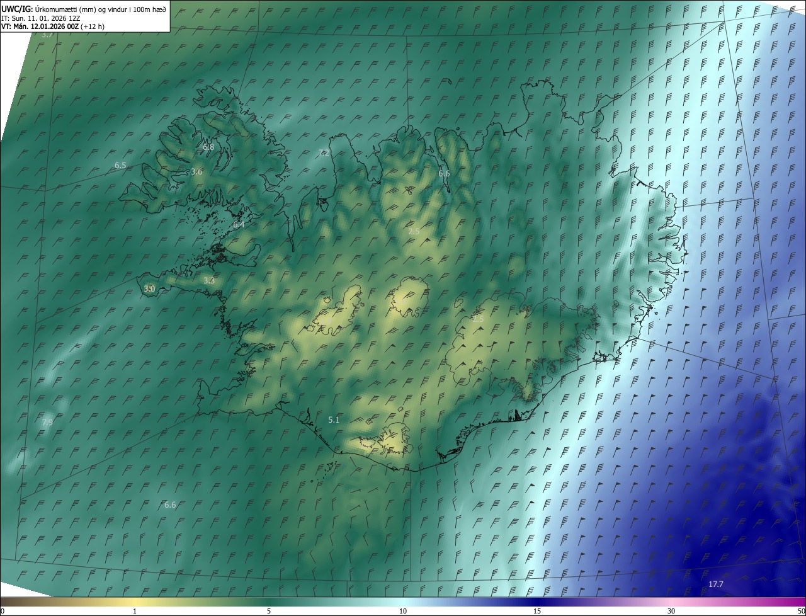Click the '(+12 h)' forecast offset text
Viewport: 806px width, 616px height.
point(93,26)
